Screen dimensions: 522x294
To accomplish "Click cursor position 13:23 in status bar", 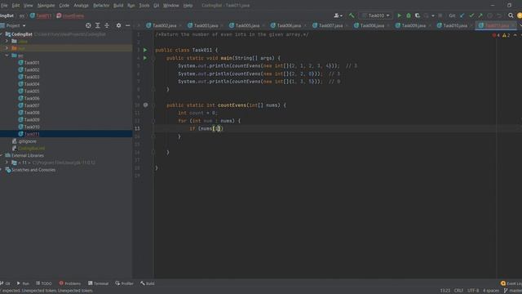I will 445,291.
